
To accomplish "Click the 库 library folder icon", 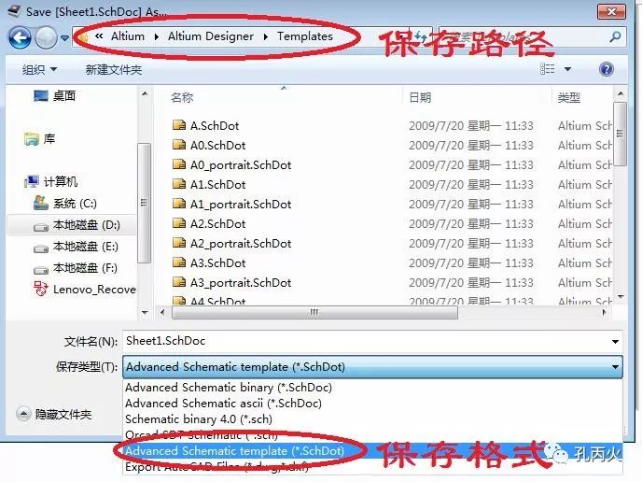I will click(32, 139).
